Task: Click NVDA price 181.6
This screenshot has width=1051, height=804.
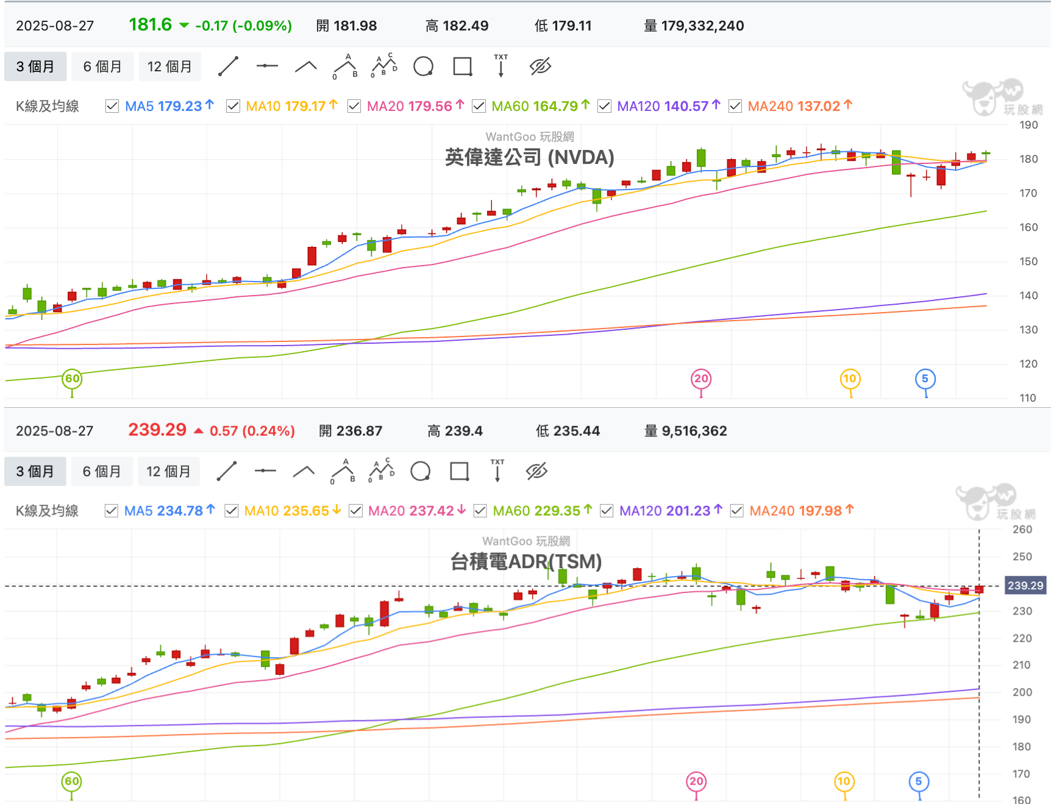Action: (x=151, y=24)
